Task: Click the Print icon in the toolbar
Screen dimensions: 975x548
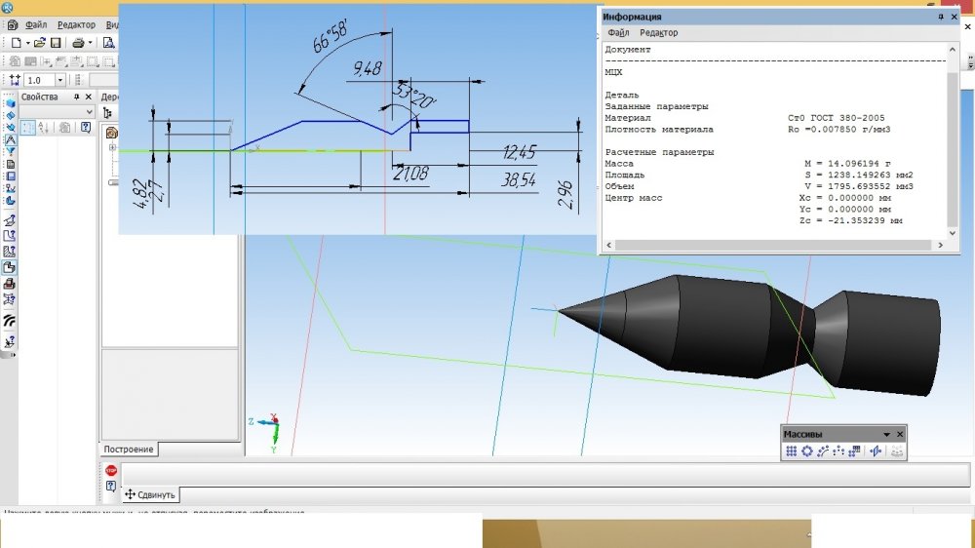Action: pyautogui.click(x=77, y=43)
